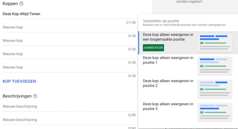This screenshot has width=238, height=129.
Task: Choose 'Deze kop alleen weergeven in positie 1'
Action: click(188, 66)
